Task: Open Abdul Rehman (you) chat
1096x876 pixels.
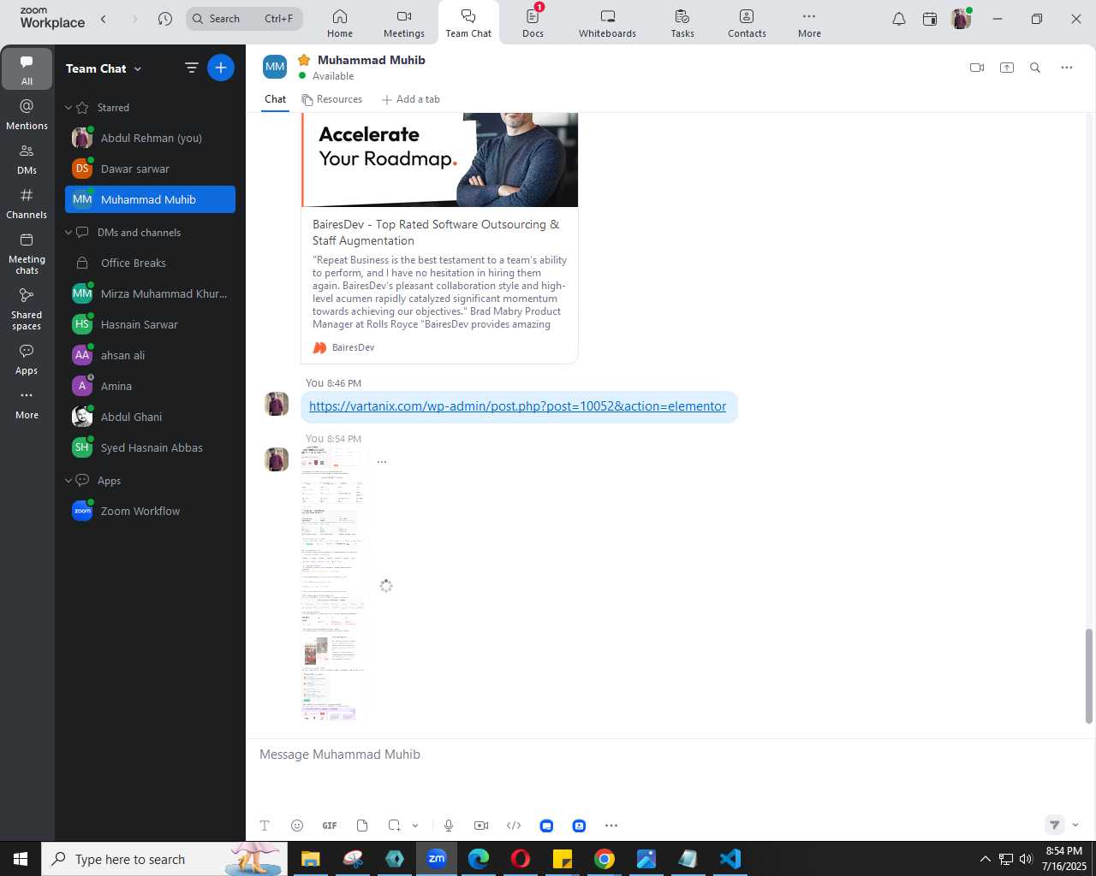Action: coord(150,138)
